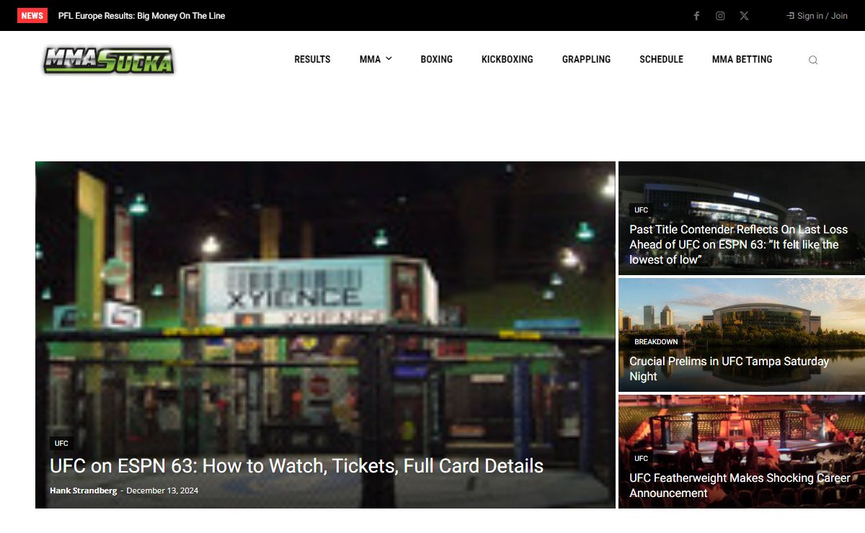Viewport: 865px width, 533px height.
Task: Open the Instagram social icon
Action: point(720,16)
